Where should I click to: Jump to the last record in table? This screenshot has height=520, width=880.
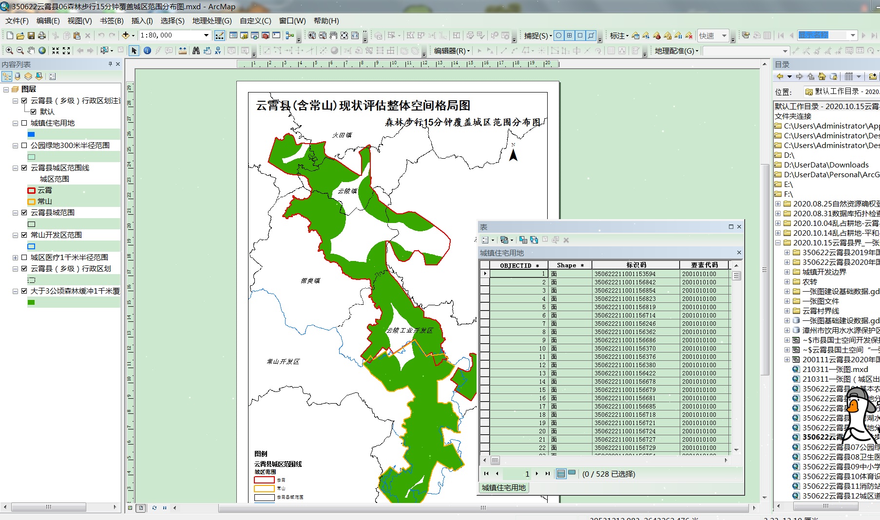click(x=547, y=474)
